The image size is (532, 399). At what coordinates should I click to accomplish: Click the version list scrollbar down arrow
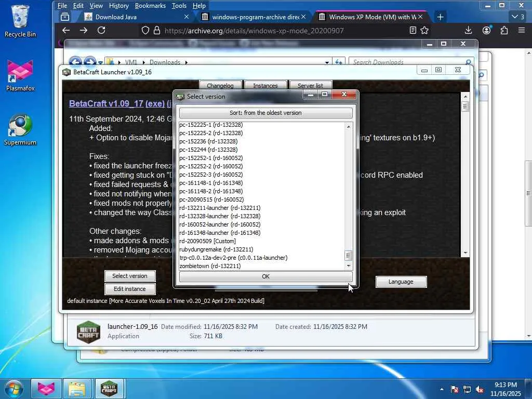[x=349, y=265]
